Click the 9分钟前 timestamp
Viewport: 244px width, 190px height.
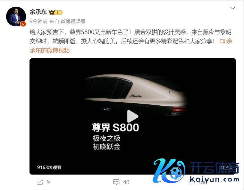coord(38,21)
